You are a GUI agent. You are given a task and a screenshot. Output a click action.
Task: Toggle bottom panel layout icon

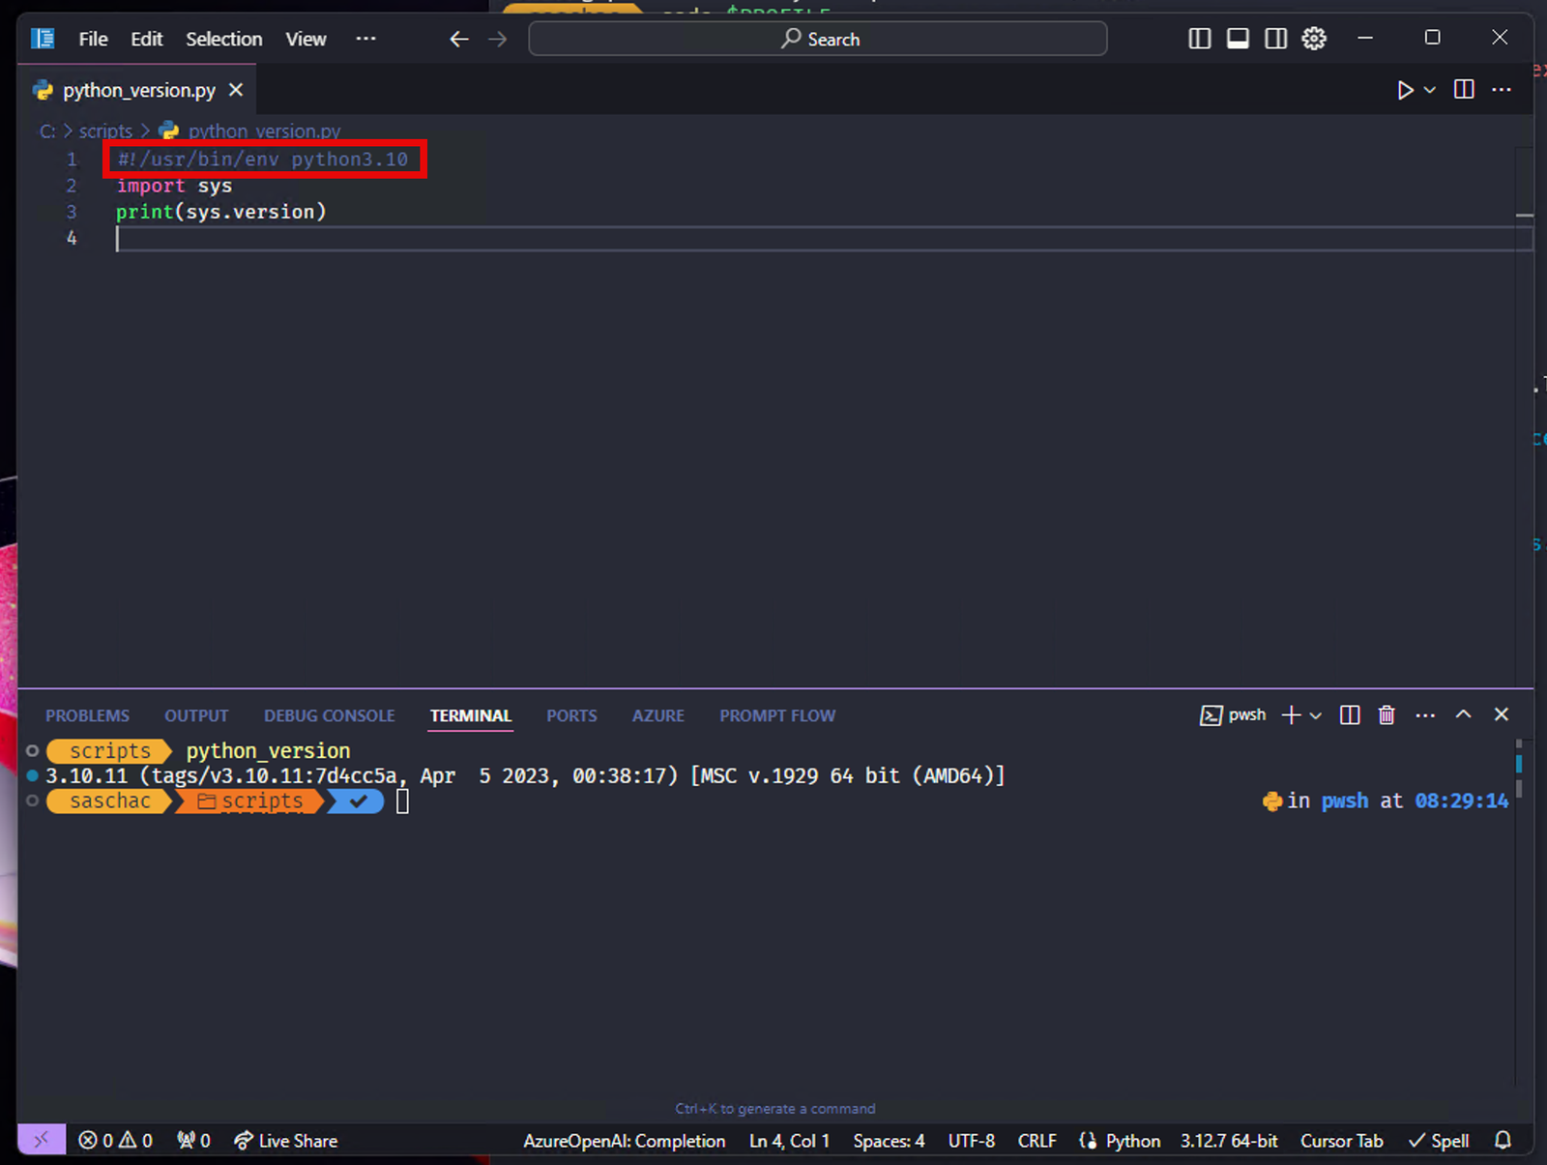(1238, 39)
